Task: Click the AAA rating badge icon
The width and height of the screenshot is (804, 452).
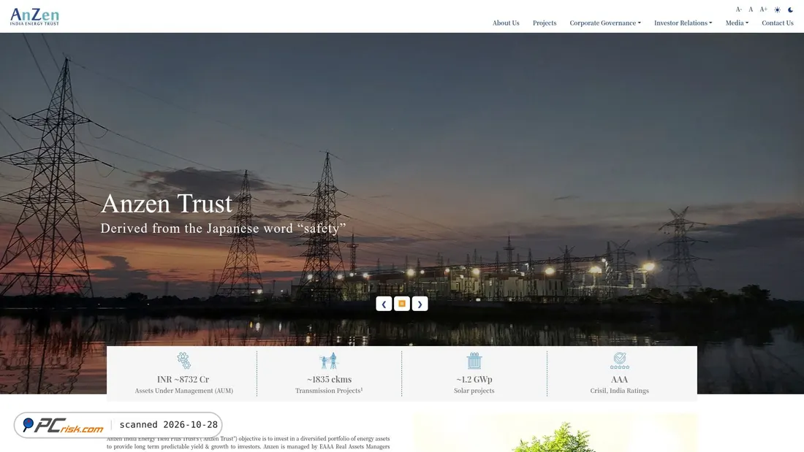Action: (x=619, y=361)
